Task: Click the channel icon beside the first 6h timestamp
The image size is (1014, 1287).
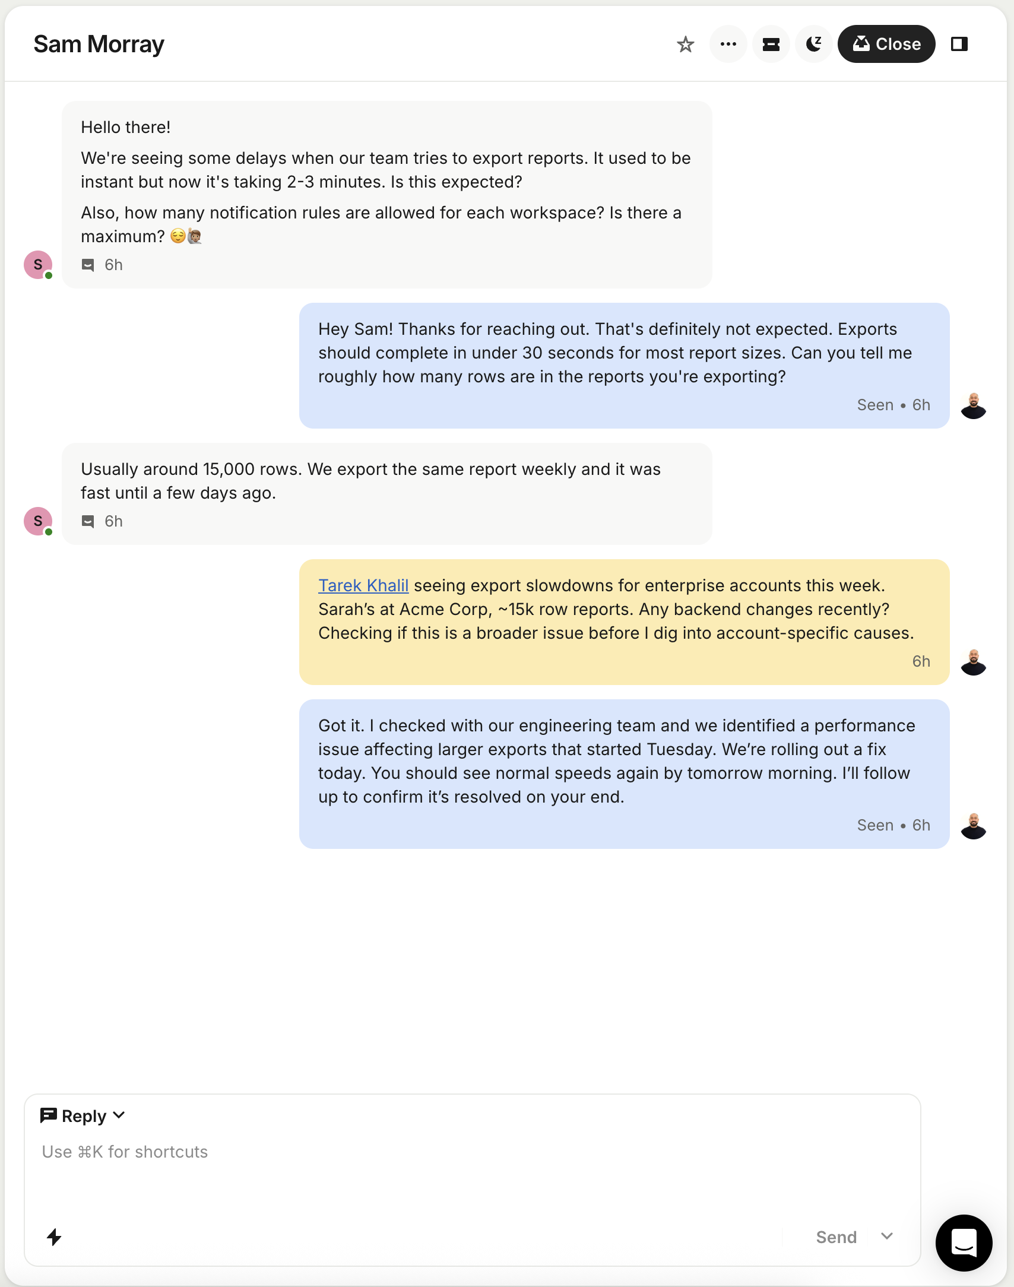Action: point(88,265)
